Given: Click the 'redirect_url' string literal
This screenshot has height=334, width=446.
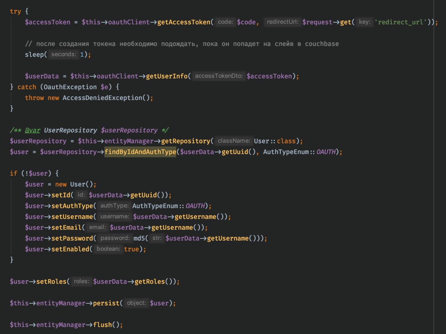Looking at the screenshot, I should pyautogui.click(x=401, y=22).
